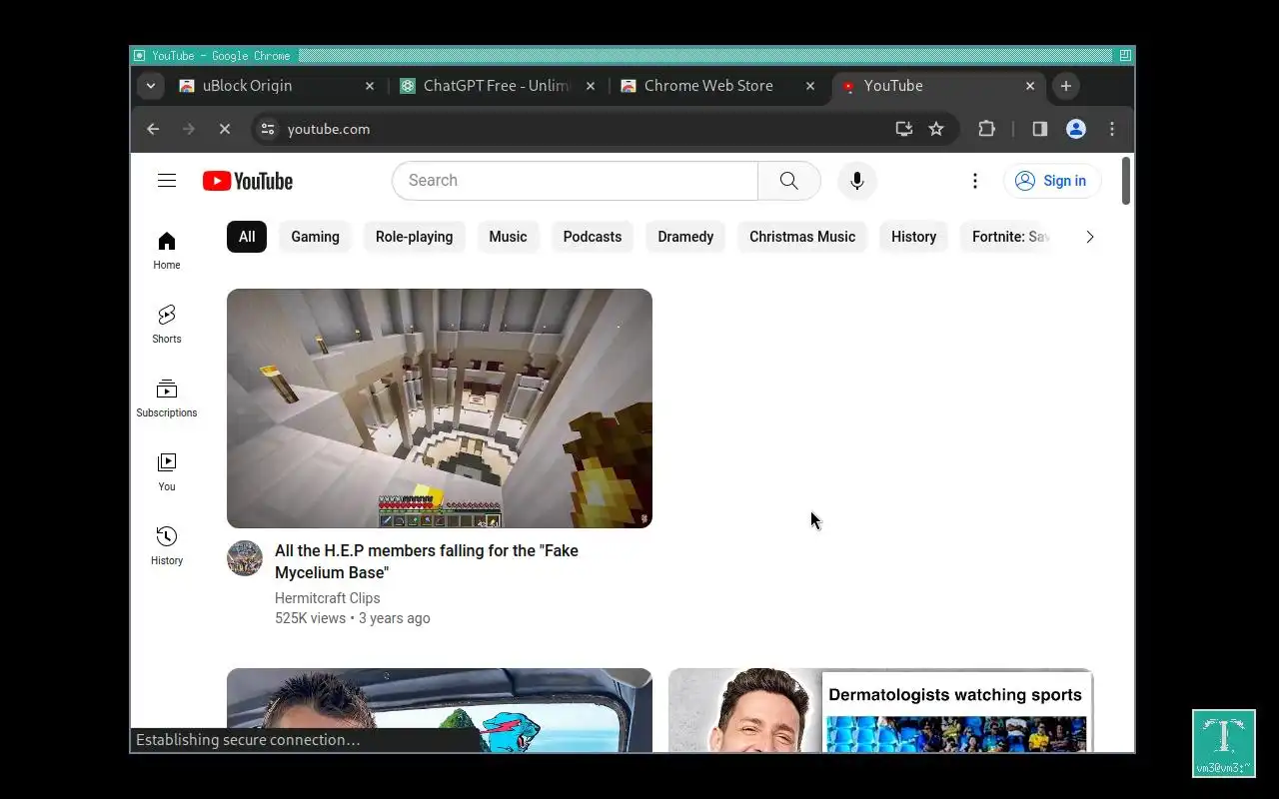
Task: Open the shark plane video thumbnail
Action: [440, 710]
